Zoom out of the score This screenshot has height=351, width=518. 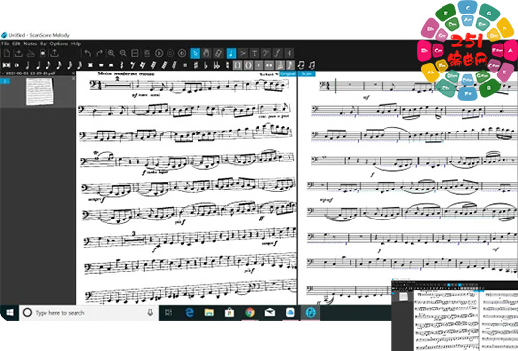pos(123,53)
